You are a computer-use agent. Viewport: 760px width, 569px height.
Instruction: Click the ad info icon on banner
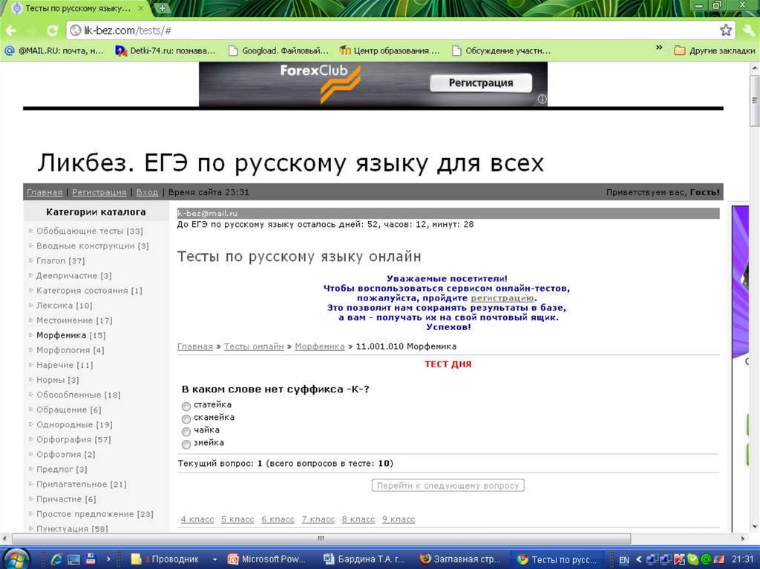click(542, 99)
